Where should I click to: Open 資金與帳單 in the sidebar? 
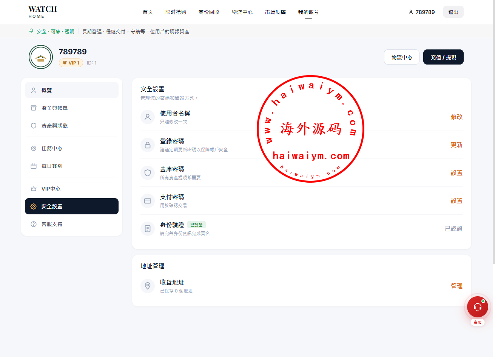72,108
